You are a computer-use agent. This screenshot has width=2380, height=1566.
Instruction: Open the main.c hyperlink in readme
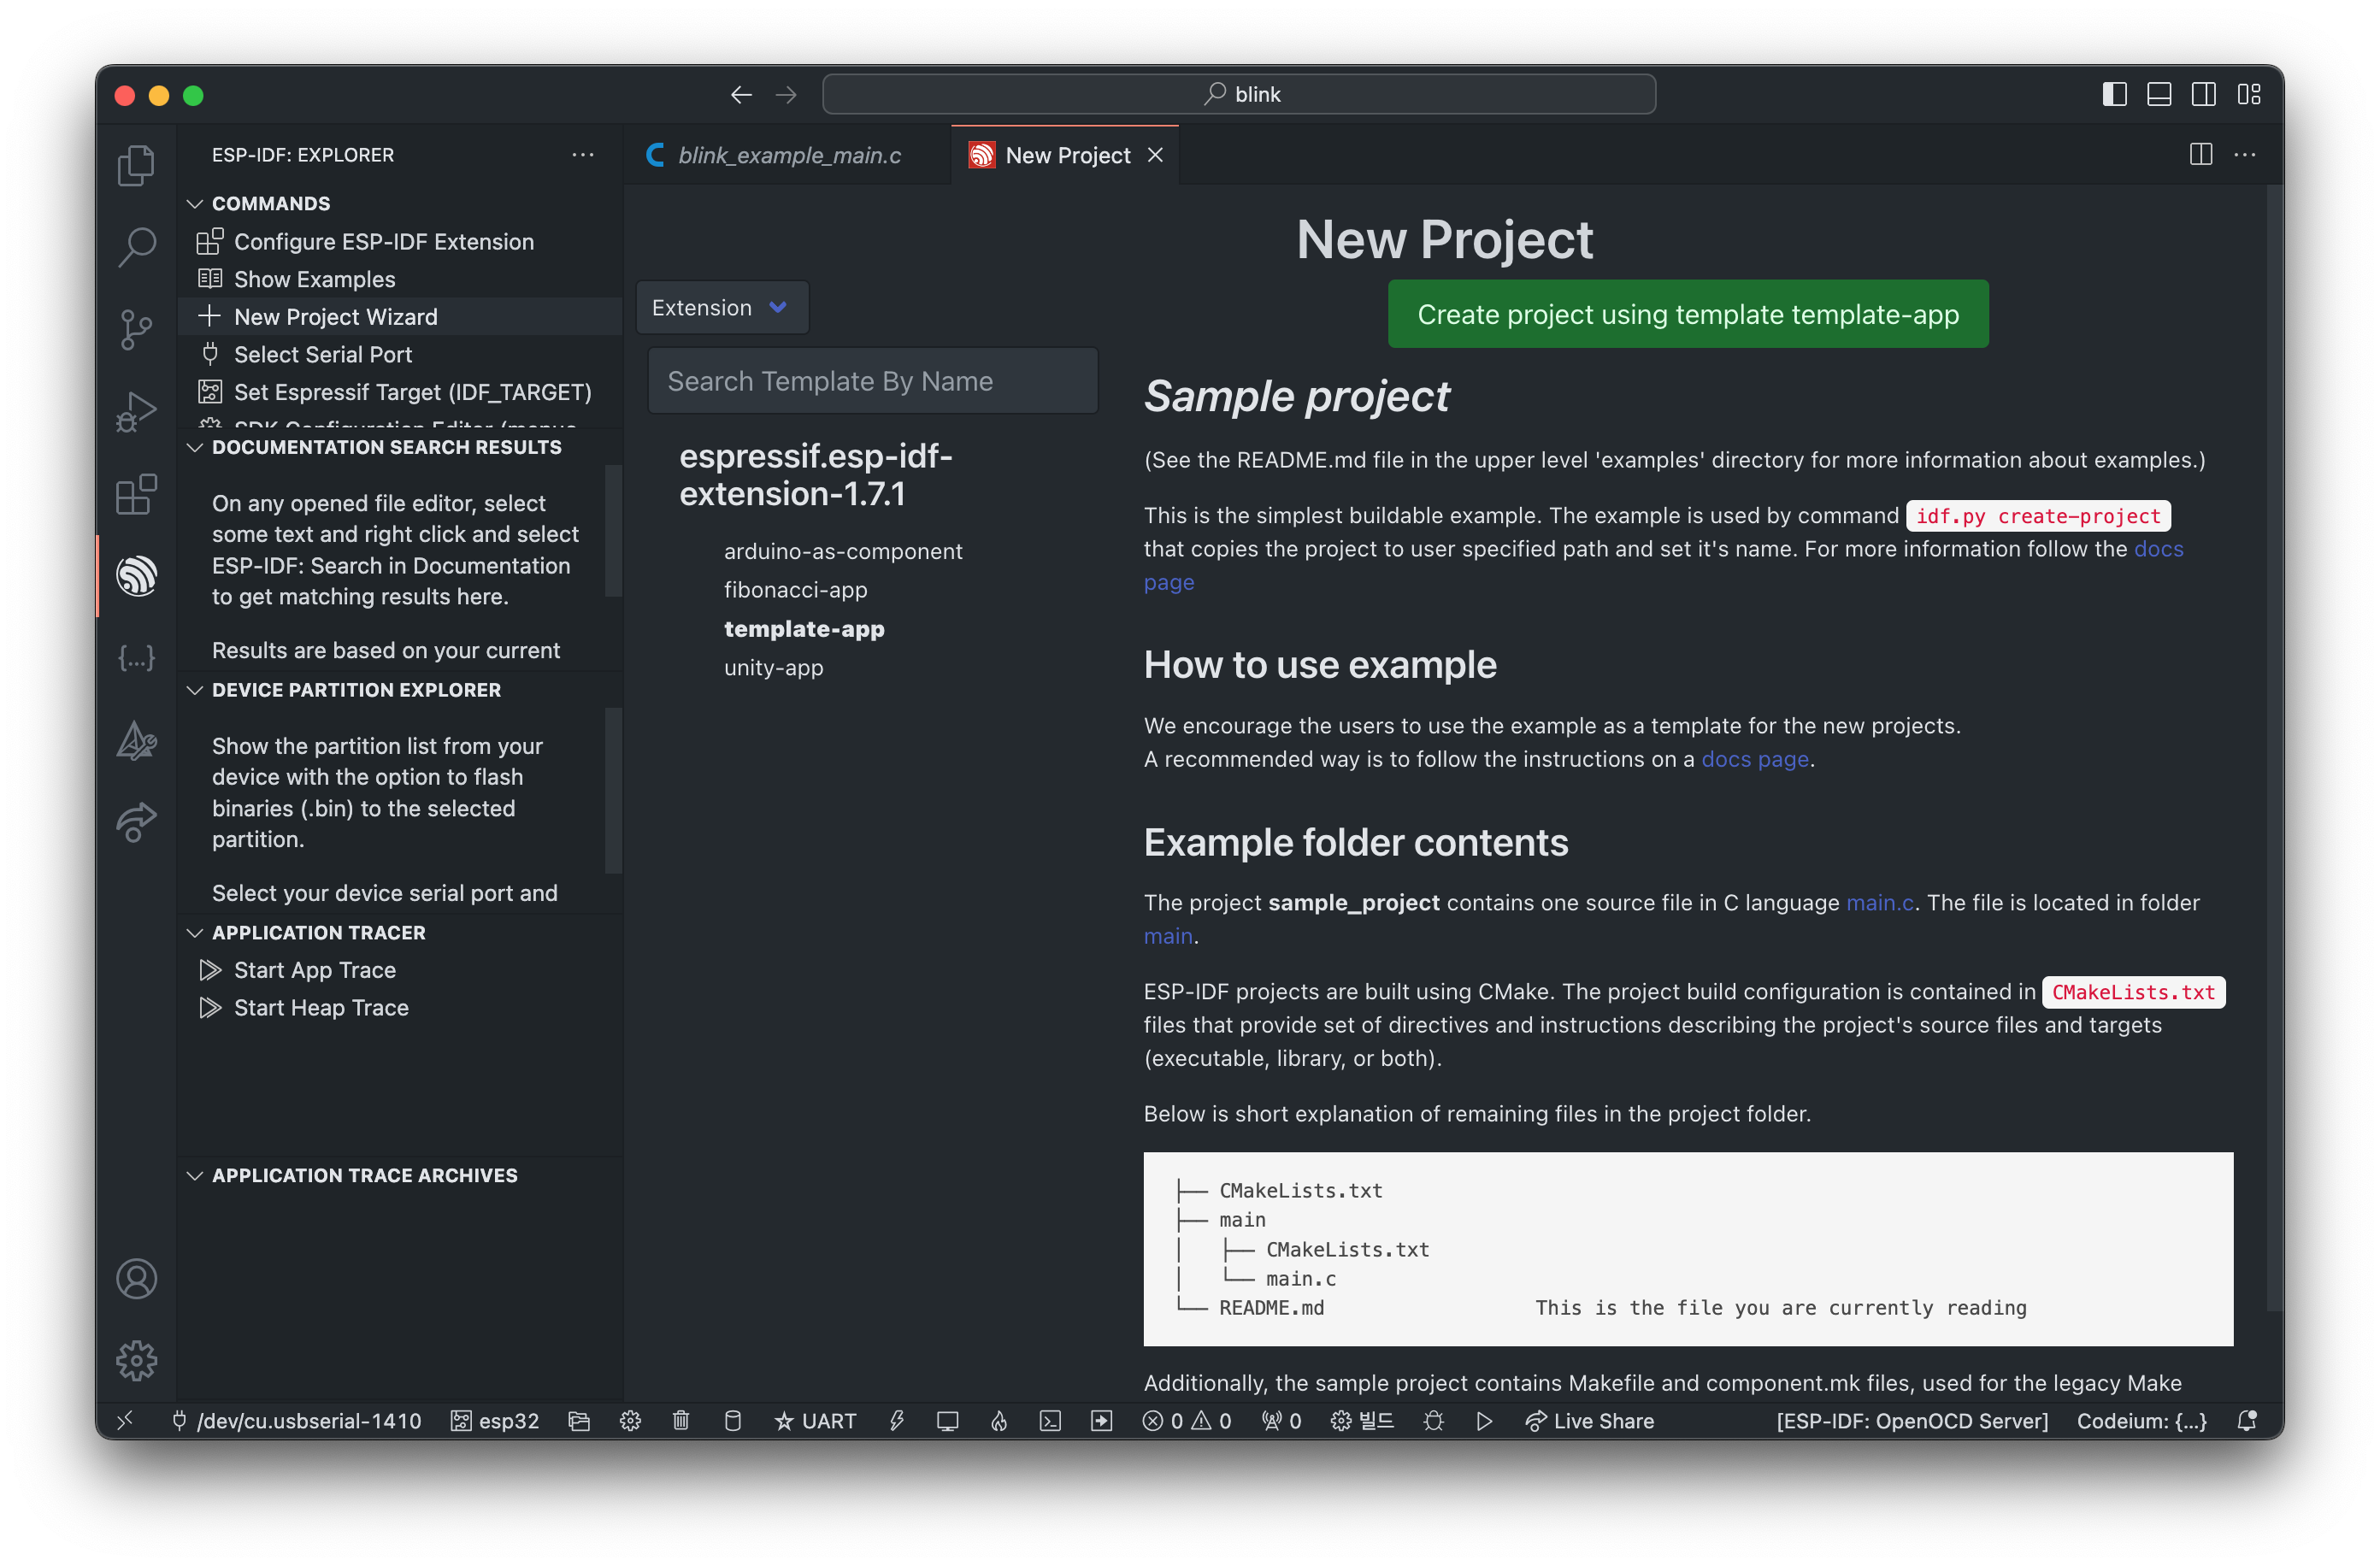pos(1879,902)
